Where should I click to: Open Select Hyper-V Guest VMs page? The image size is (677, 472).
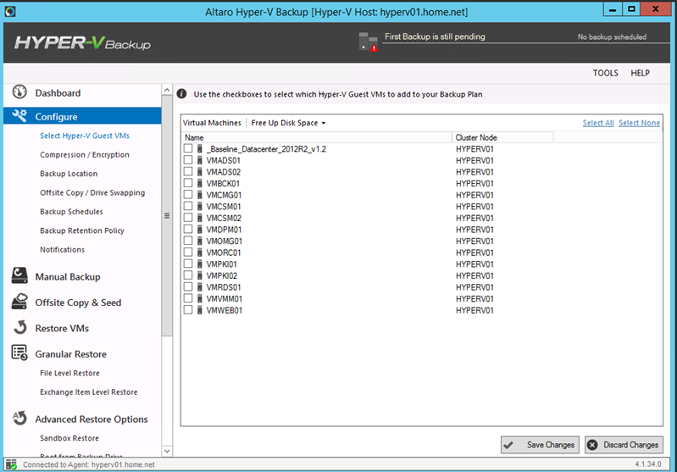[85, 136]
